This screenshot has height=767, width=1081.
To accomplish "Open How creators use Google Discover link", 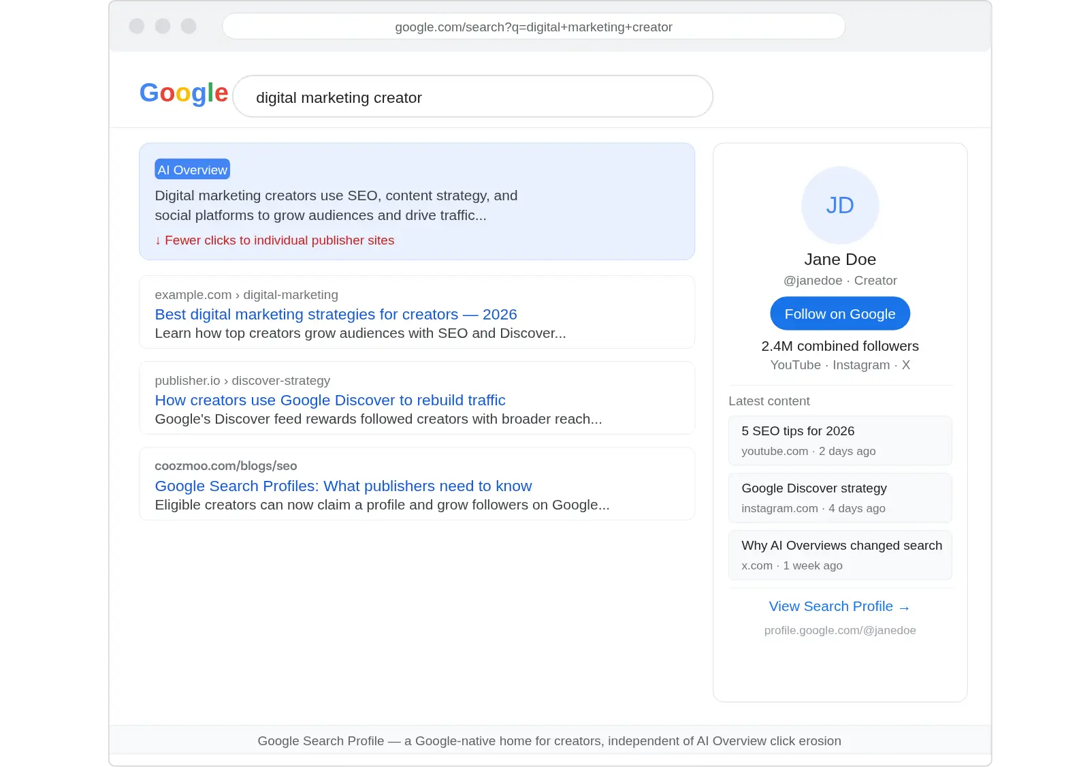I will coord(330,400).
